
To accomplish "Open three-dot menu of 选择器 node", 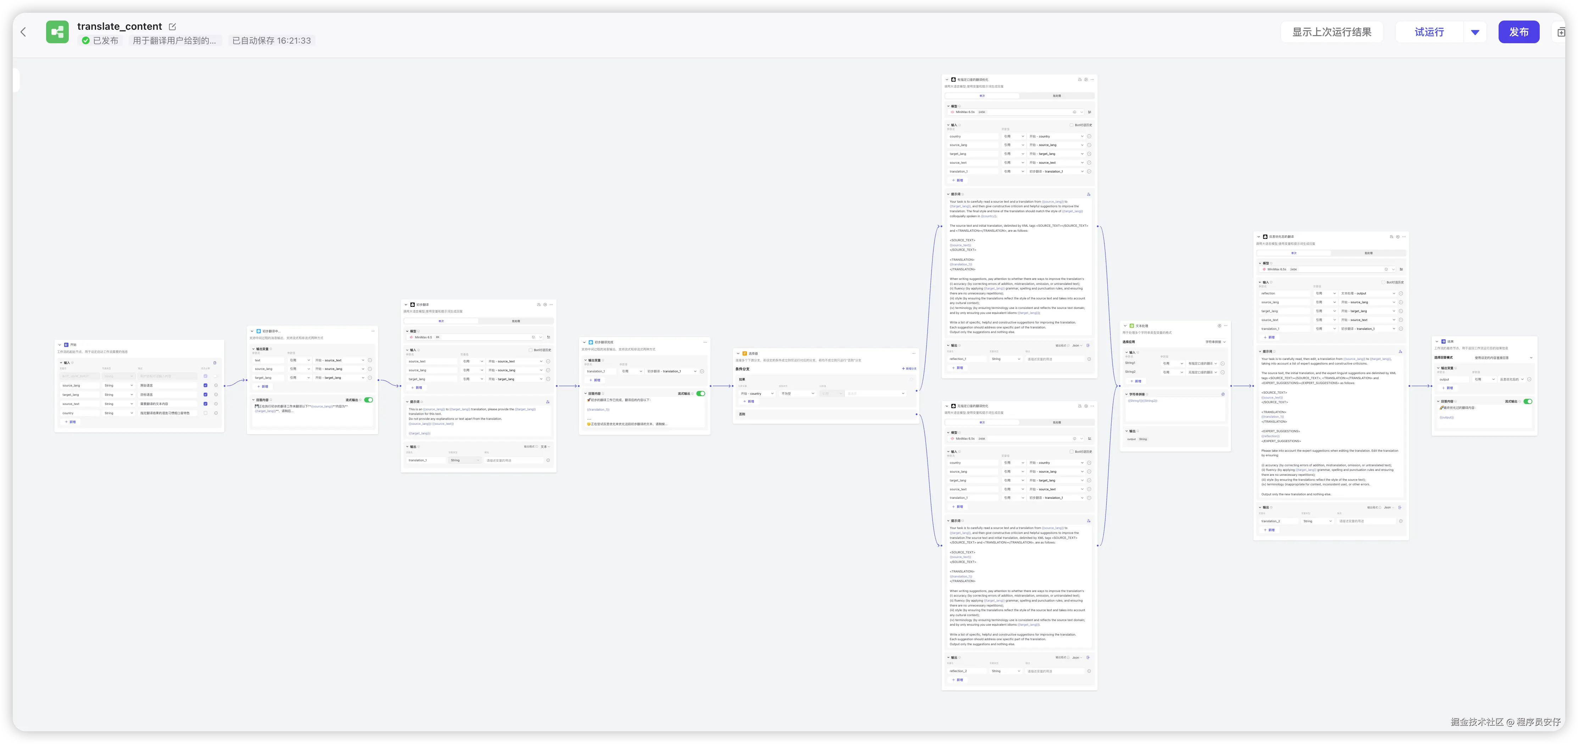I will click(x=913, y=353).
